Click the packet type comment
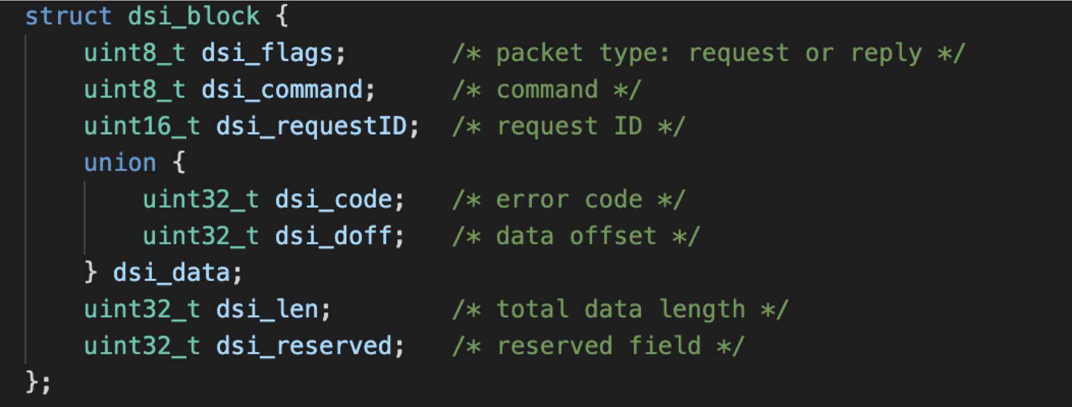This screenshot has width=1072, height=407. (x=709, y=53)
